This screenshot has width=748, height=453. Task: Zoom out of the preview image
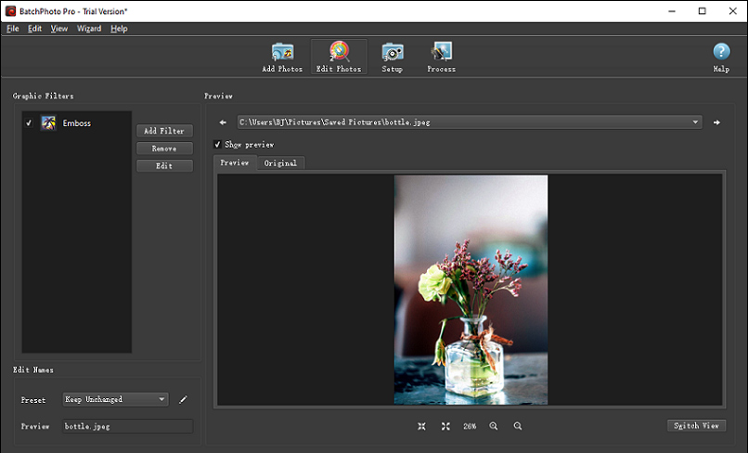pyautogui.click(x=518, y=426)
